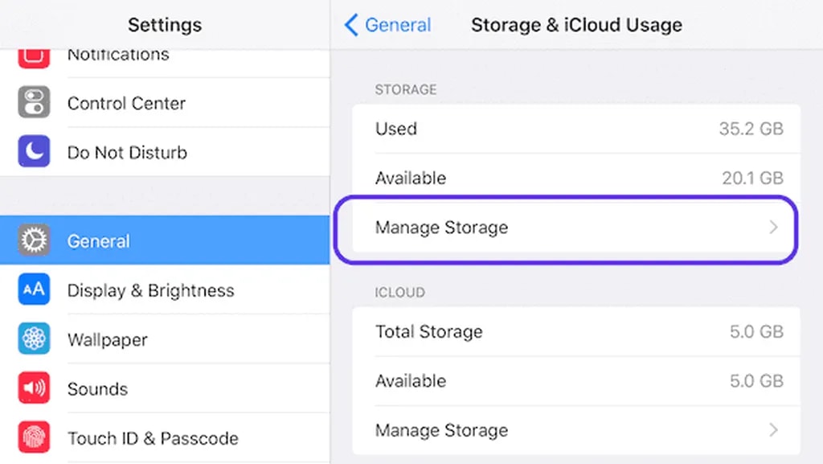Tap the Wallpaper flower icon
The width and height of the screenshot is (823, 464).
pyautogui.click(x=34, y=339)
